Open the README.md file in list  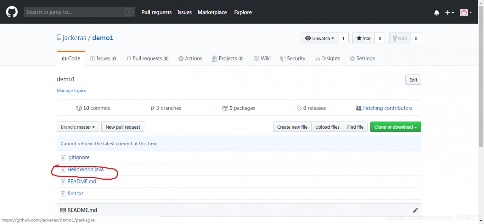(82, 181)
